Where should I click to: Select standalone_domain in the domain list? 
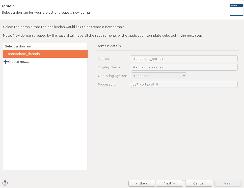[24, 54]
